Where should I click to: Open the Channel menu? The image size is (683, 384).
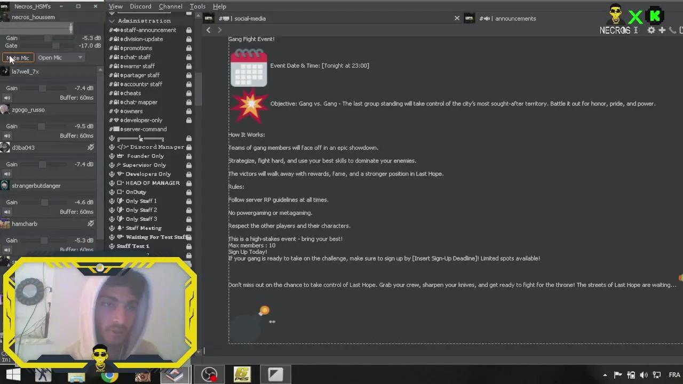click(x=170, y=6)
